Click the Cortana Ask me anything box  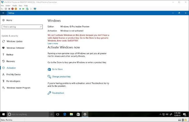(28, 114)
